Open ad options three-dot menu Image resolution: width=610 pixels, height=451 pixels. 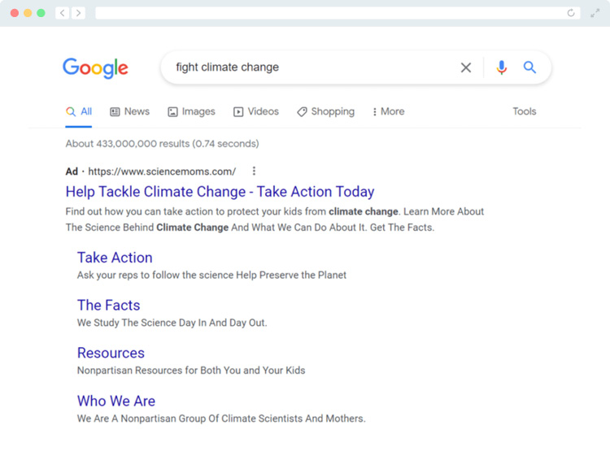(254, 171)
